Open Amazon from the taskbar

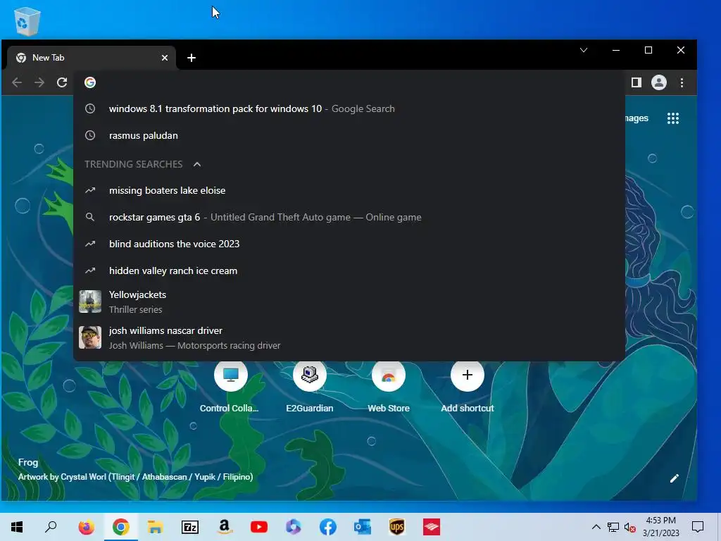[225, 527]
